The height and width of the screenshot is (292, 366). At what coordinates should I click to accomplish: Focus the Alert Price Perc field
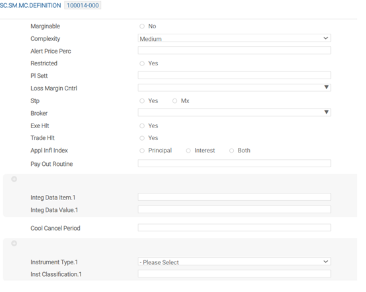[x=234, y=50]
